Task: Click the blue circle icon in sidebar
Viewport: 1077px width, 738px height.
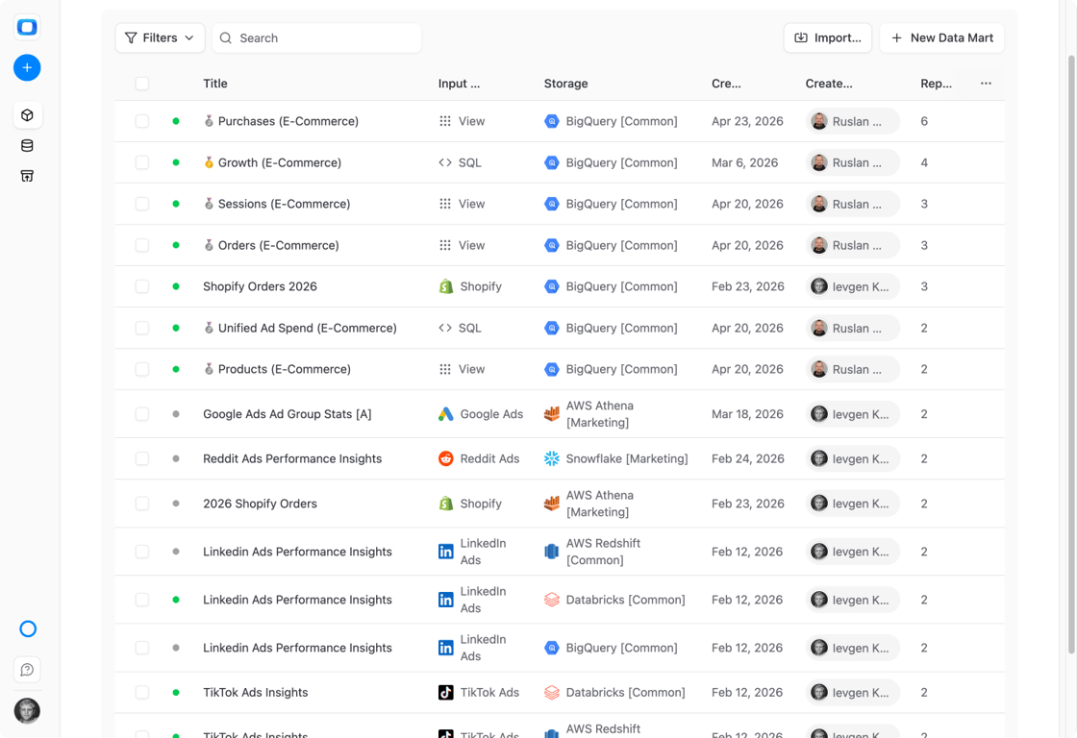Action: [x=28, y=628]
